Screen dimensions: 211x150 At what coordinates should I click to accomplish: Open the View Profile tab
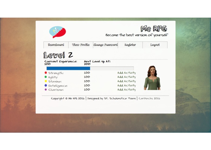click(81, 45)
